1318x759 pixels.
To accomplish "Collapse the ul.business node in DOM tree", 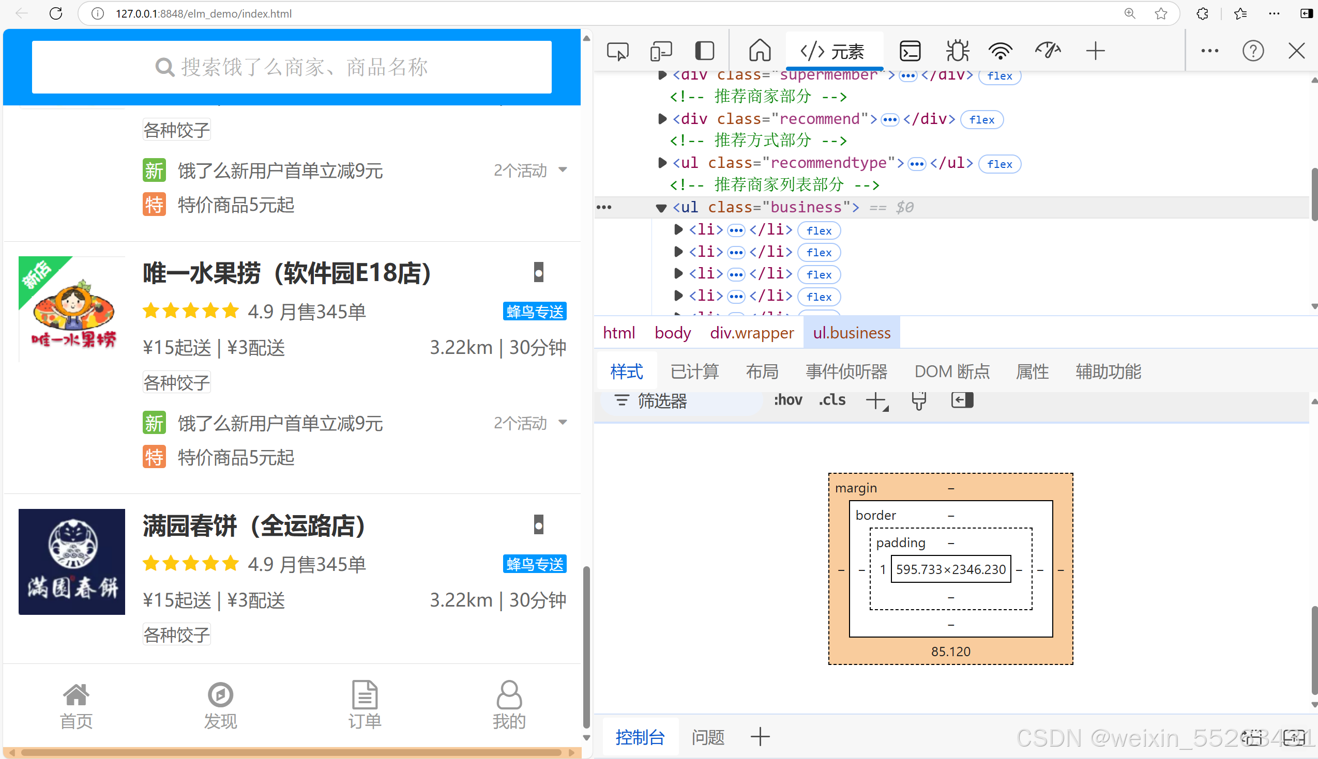I will click(x=661, y=208).
